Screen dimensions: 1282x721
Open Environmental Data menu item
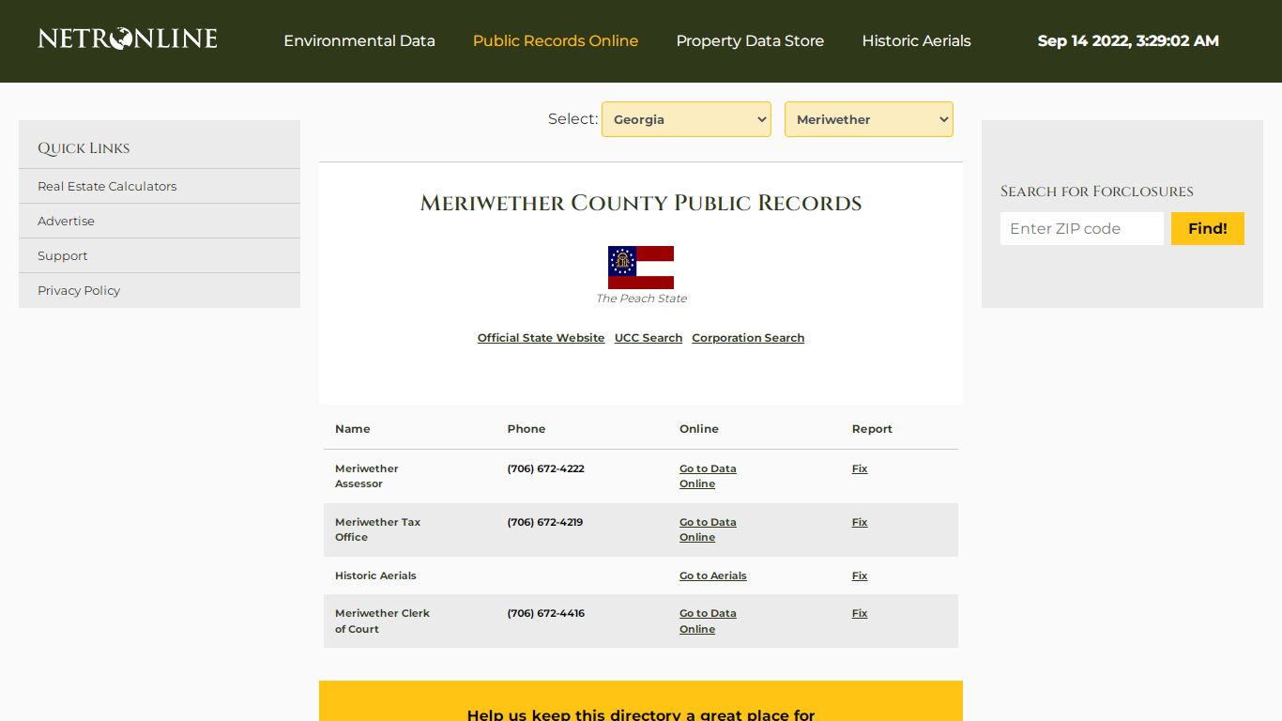click(x=359, y=40)
